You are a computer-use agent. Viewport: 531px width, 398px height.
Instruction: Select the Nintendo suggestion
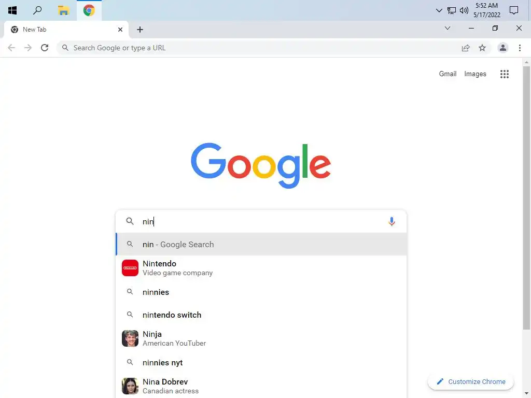[x=261, y=268]
